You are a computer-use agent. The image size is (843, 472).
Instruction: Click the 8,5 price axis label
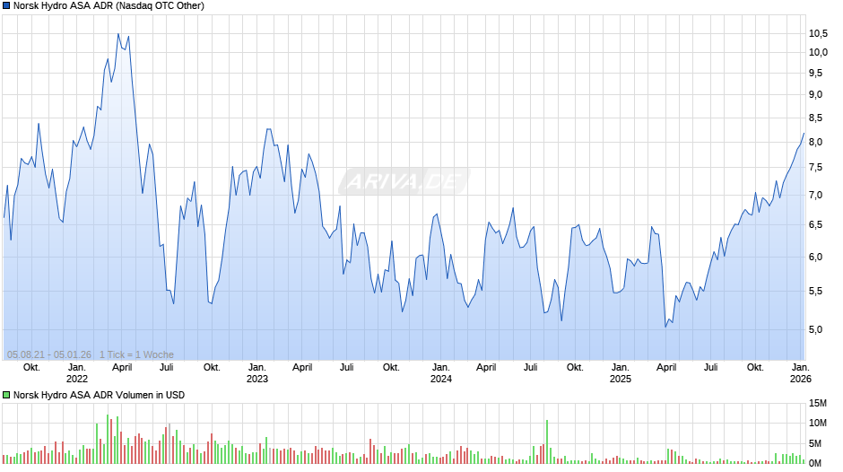pyautogui.click(x=815, y=118)
